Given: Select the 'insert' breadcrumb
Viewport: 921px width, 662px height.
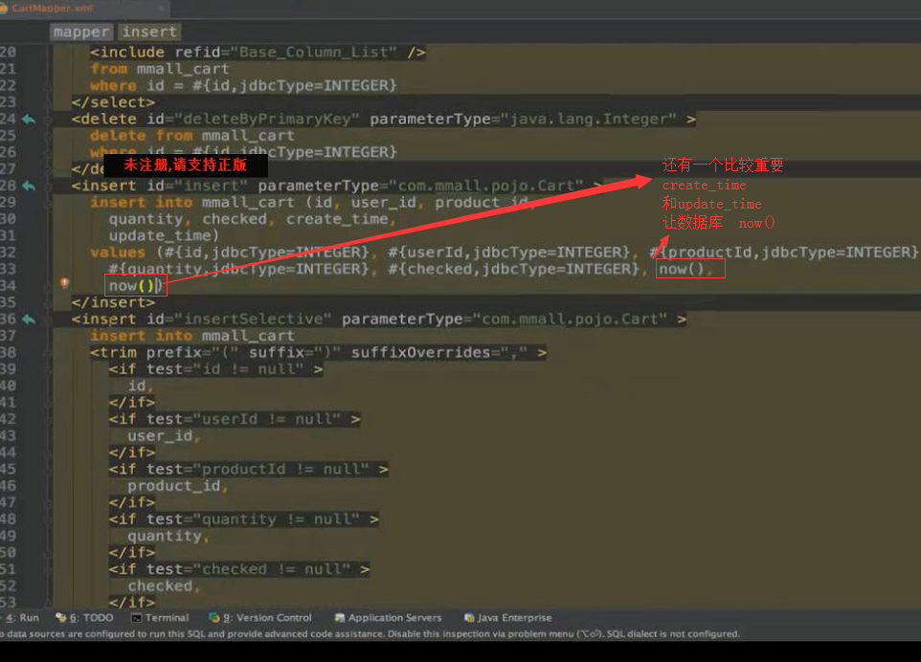Looking at the screenshot, I should pyautogui.click(x=149, y=32).
